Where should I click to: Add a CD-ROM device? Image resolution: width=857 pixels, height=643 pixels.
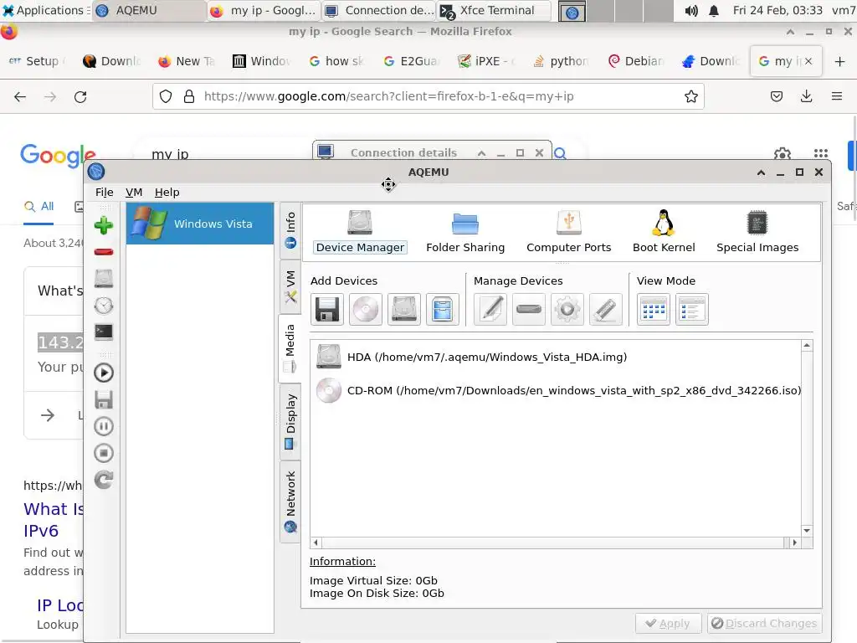coord(366,310)
